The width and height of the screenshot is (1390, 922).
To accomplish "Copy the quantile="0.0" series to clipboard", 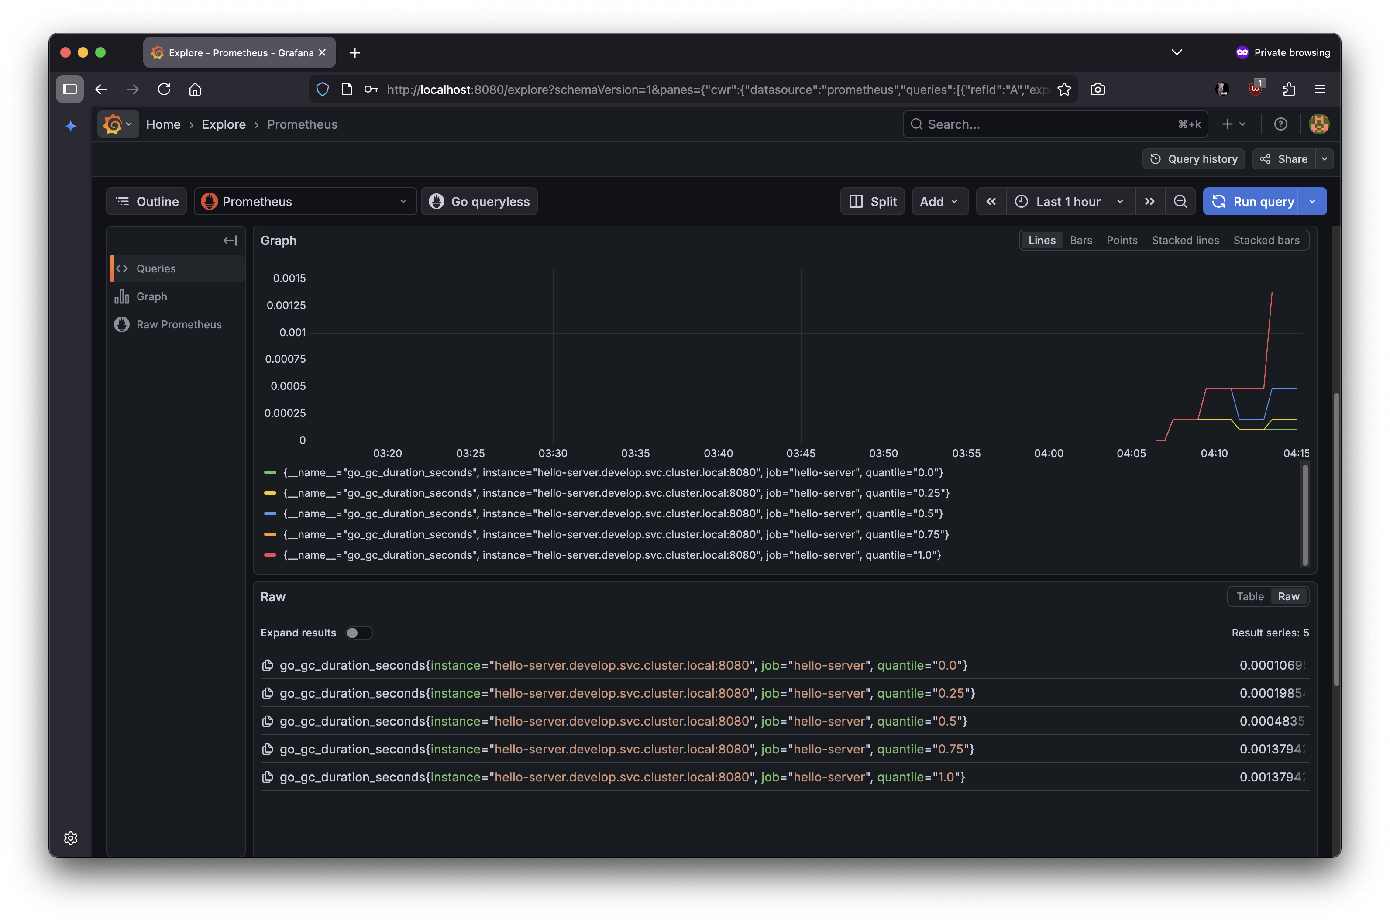I will pos(268,665).
